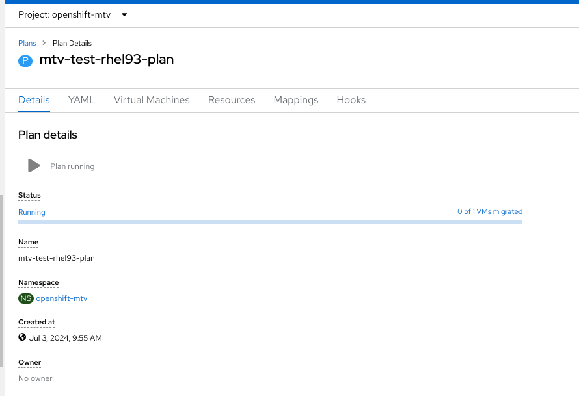Click the breadcrumb chevron separator
Screen dimensions: 579x396
click(44, 43)
